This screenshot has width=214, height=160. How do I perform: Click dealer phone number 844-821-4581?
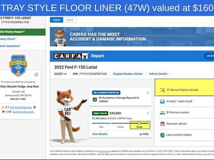(x=18, y=99)
